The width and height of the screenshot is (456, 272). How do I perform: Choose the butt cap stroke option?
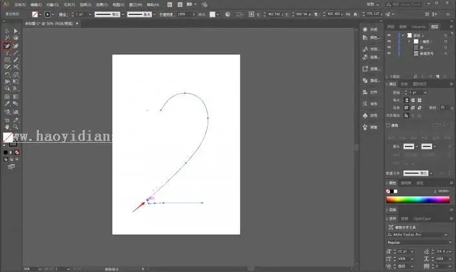[406, 100]
